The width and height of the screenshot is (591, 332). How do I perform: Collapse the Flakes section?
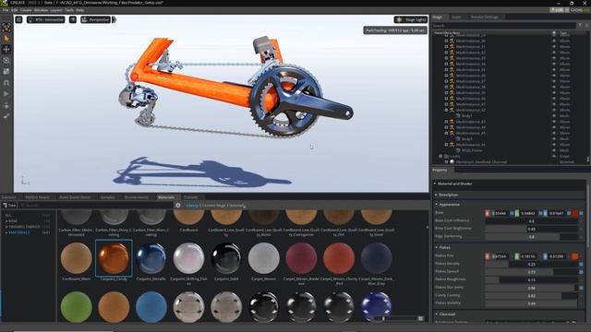[437, 247]
